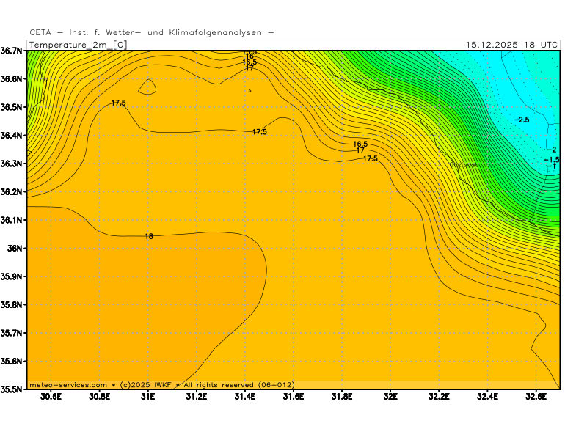Click the small closed contour loop near 31E

coord(147,87)
